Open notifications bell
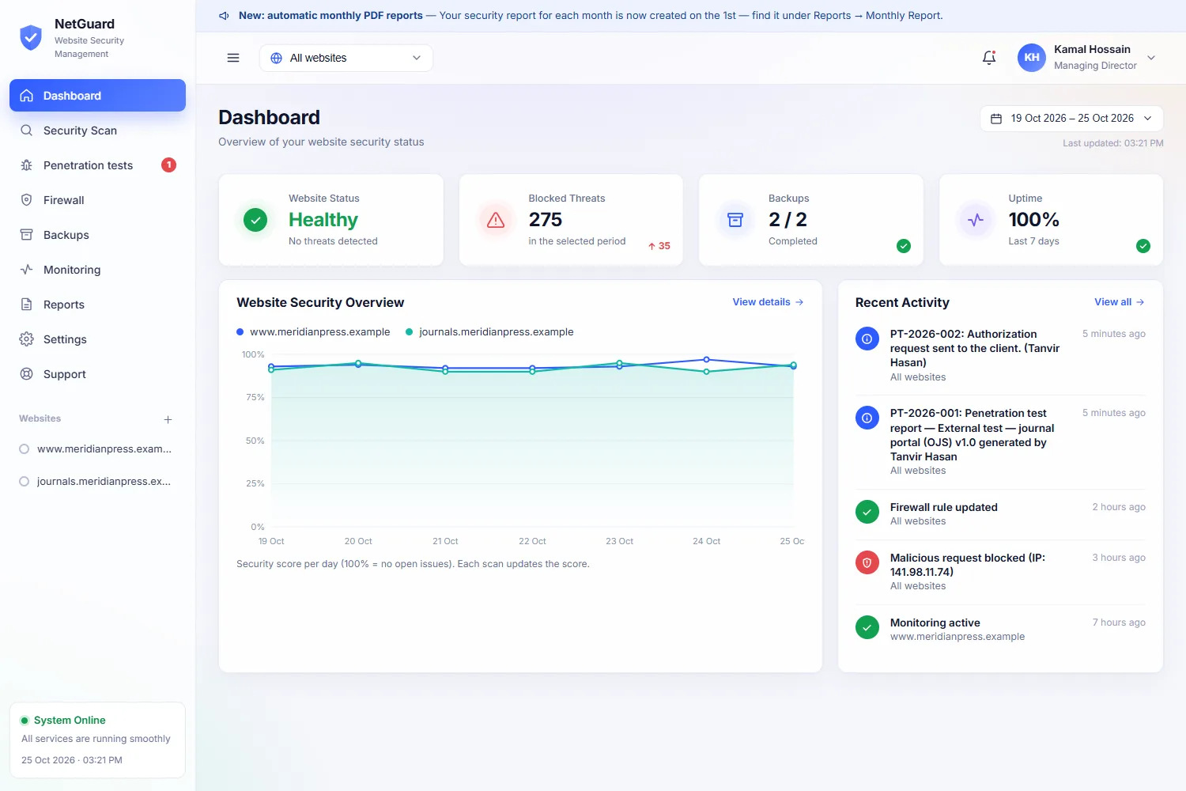1186x791 pixels. point(989,58)
